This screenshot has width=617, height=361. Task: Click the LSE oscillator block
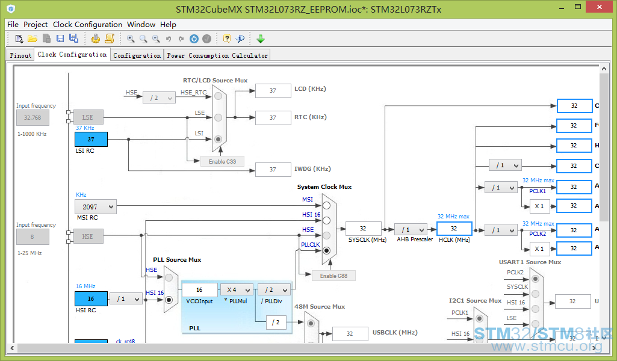click(88, 117)
